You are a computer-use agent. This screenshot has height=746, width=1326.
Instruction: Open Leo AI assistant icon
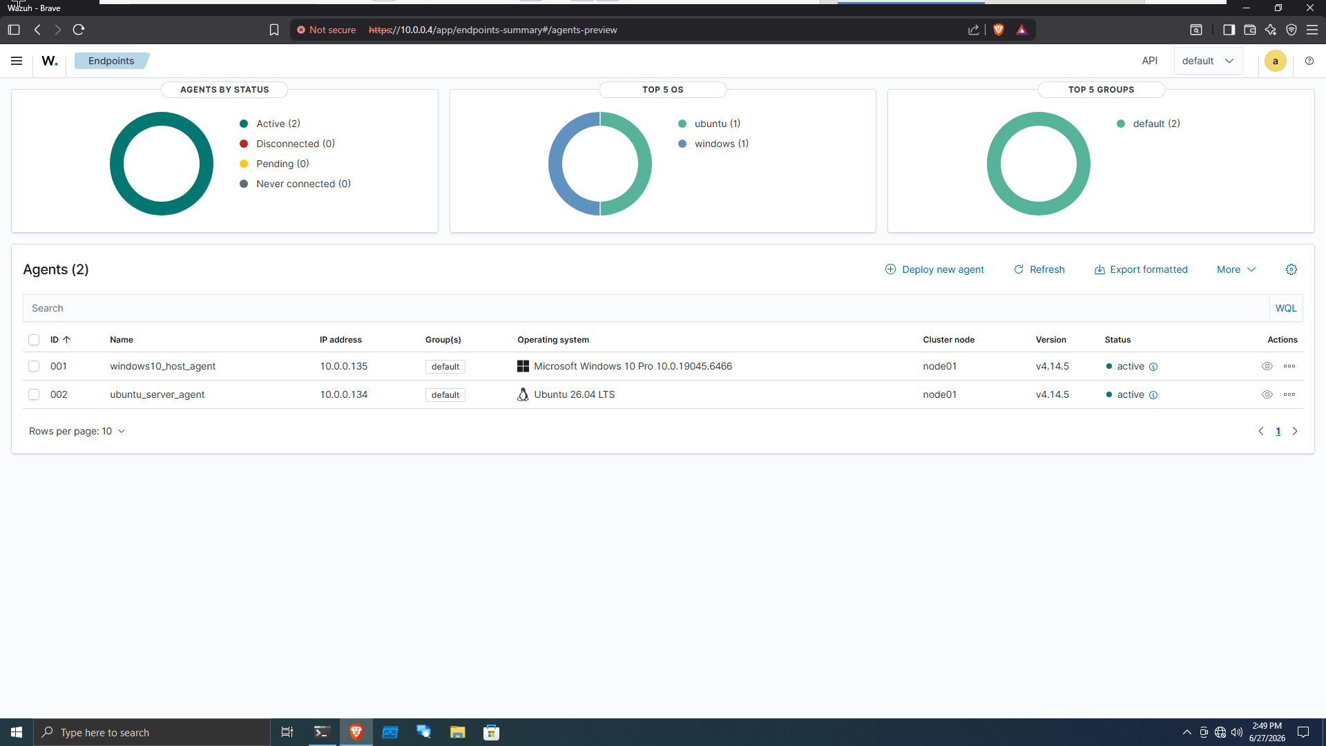point(1271,30)
